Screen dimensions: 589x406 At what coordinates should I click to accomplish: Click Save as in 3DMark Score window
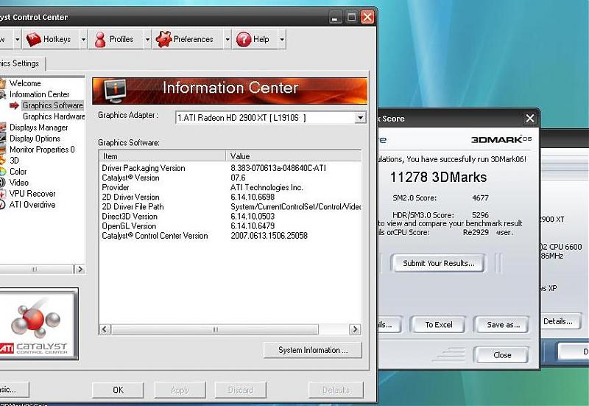503,324
